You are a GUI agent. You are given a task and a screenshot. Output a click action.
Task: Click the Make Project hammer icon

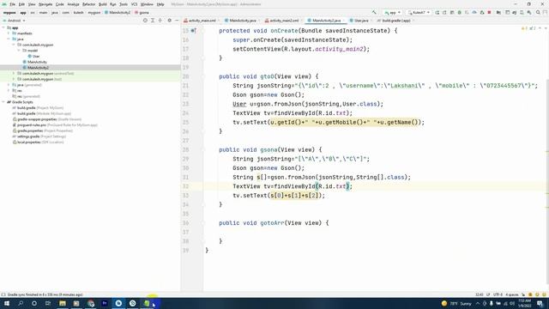(374, 12)
